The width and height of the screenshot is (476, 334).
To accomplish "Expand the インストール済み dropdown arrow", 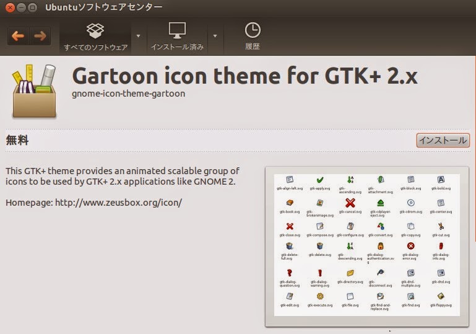I will click(215, 36).
